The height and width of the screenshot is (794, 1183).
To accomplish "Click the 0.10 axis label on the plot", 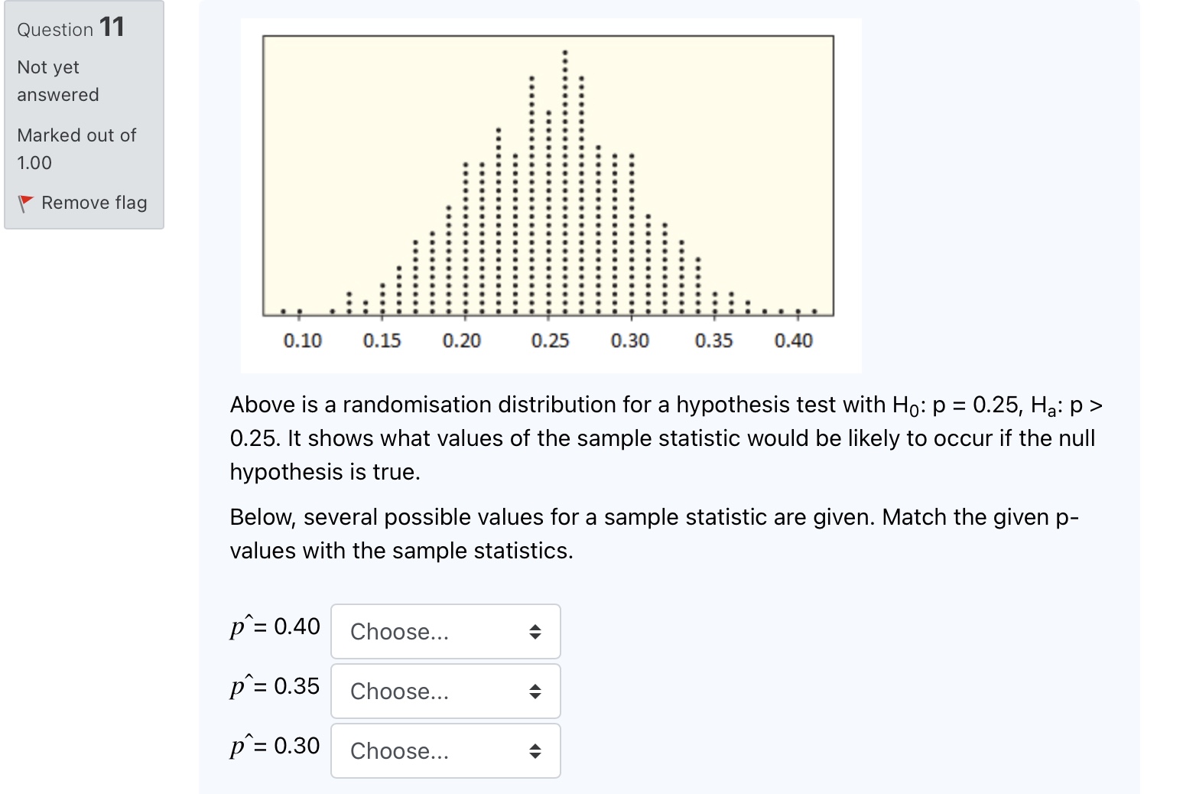I will 303,341.
